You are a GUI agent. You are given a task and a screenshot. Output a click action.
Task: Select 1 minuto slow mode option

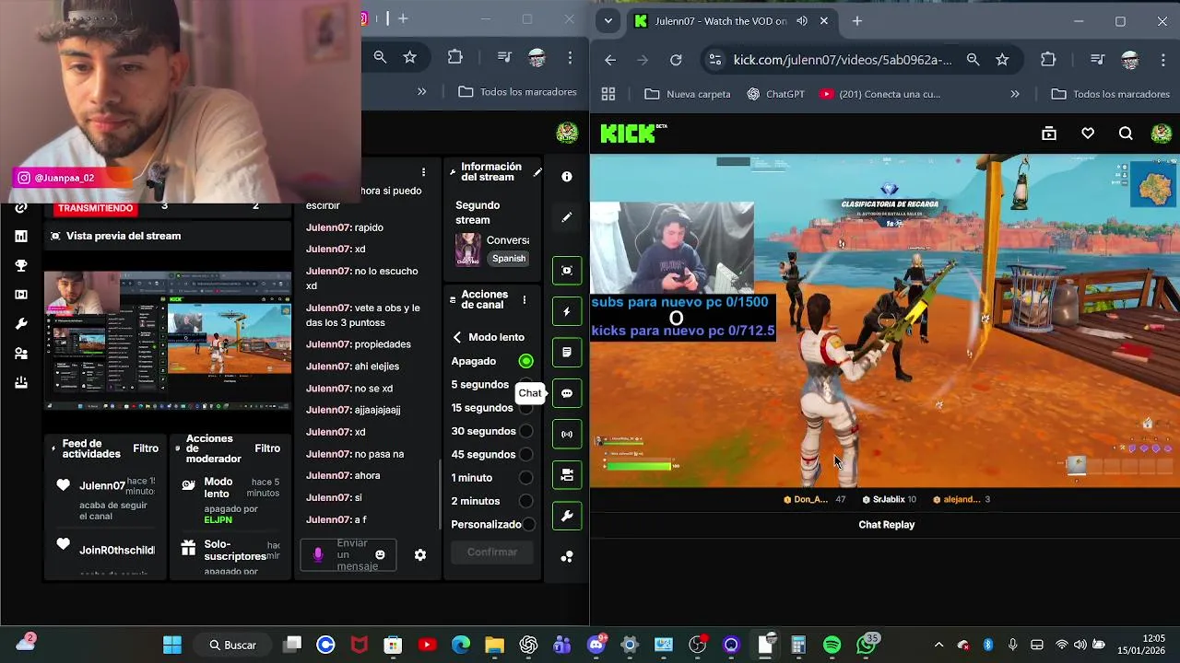click(x=525, y=478)
